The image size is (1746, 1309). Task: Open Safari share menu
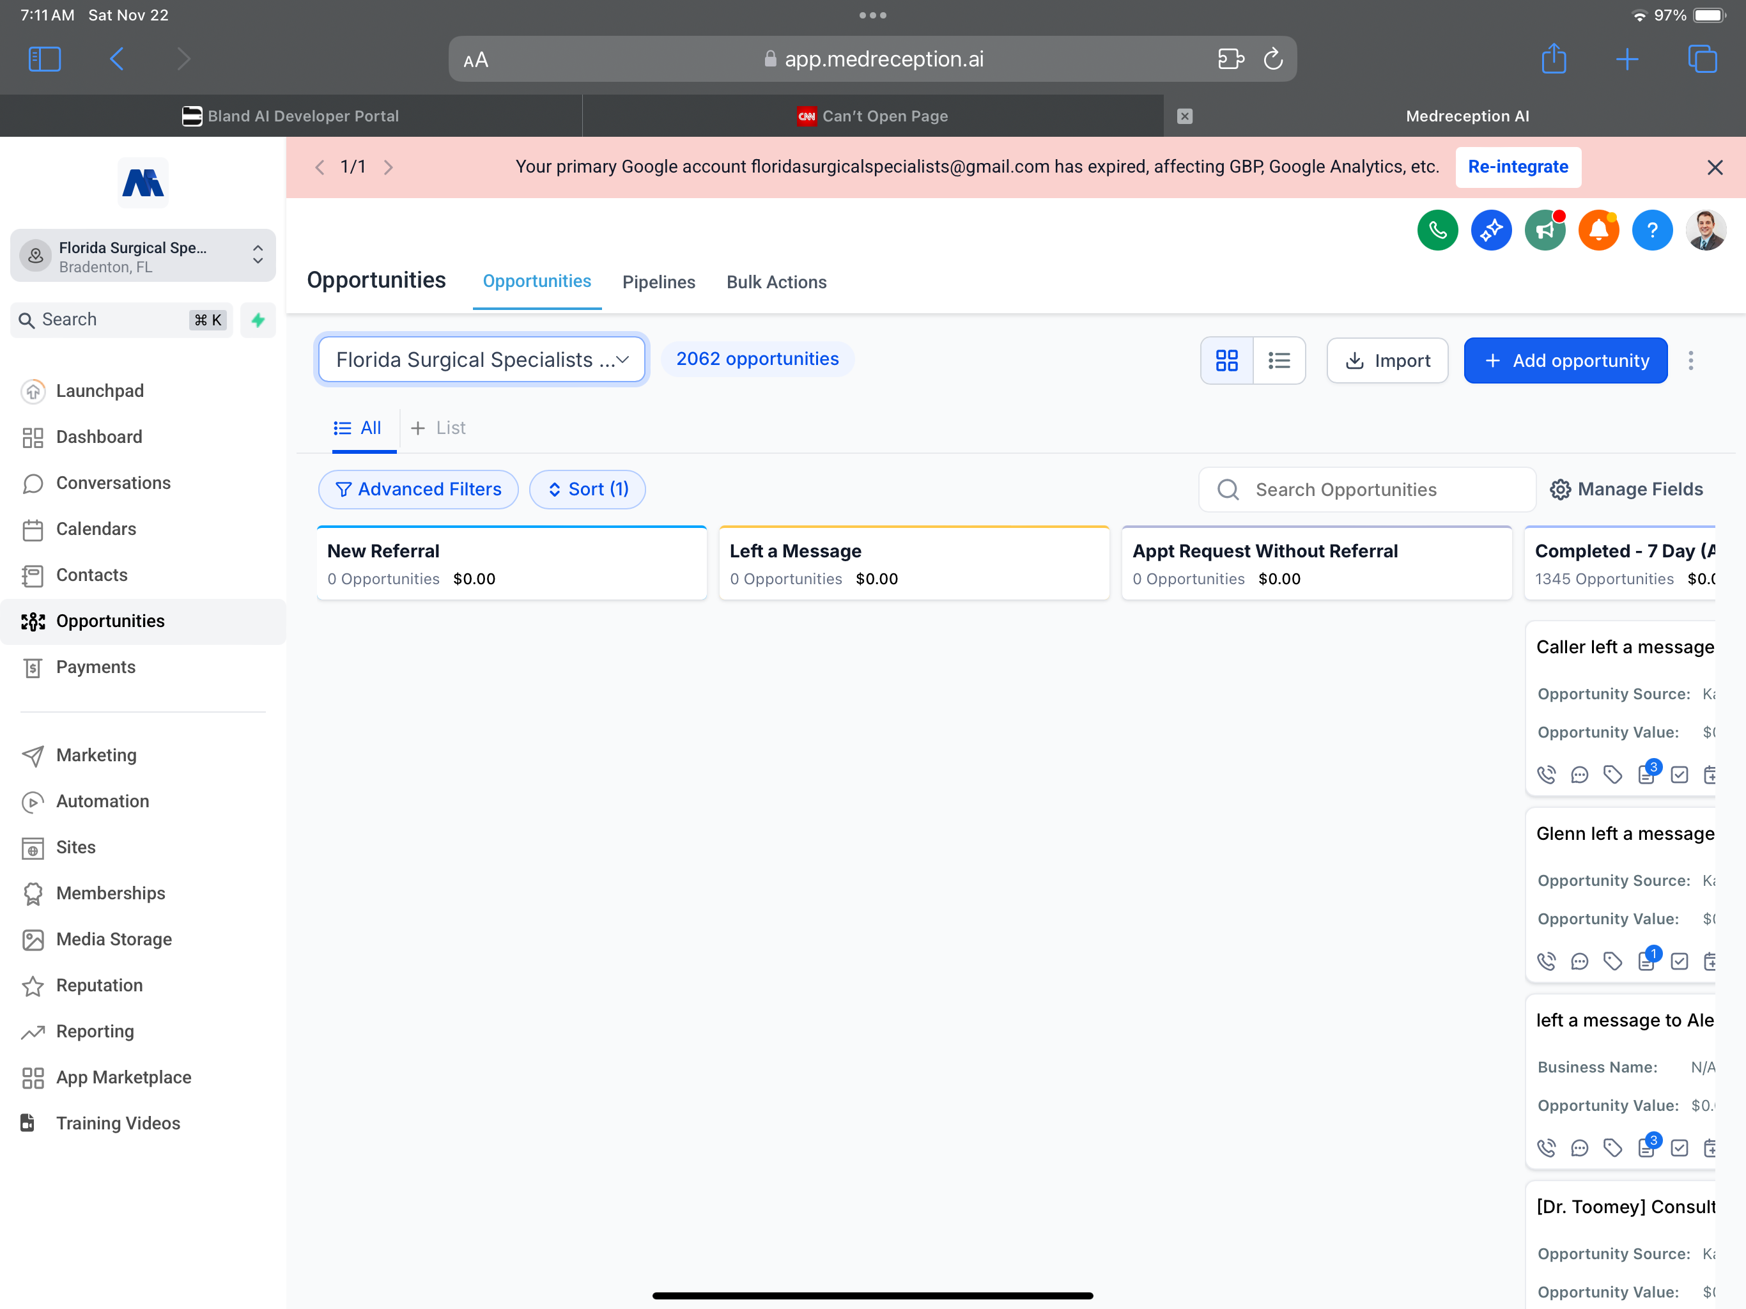click(1554, 58)
